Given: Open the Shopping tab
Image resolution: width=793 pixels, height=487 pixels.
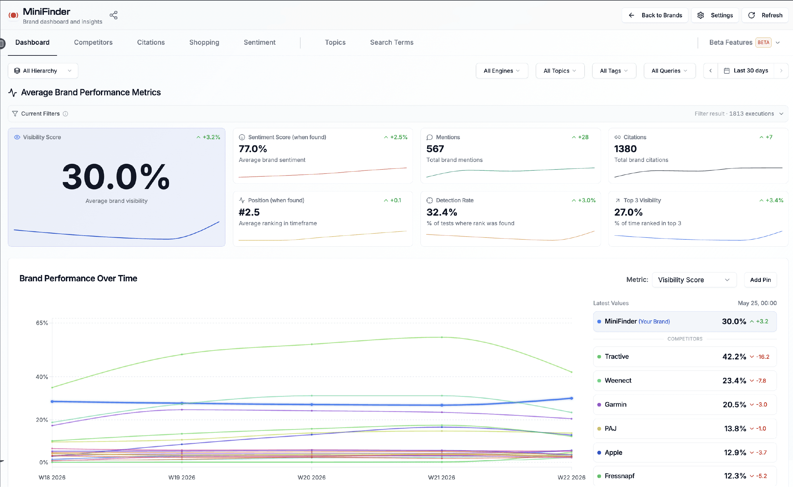Looking at the screenshot, I should coord(204,43).
